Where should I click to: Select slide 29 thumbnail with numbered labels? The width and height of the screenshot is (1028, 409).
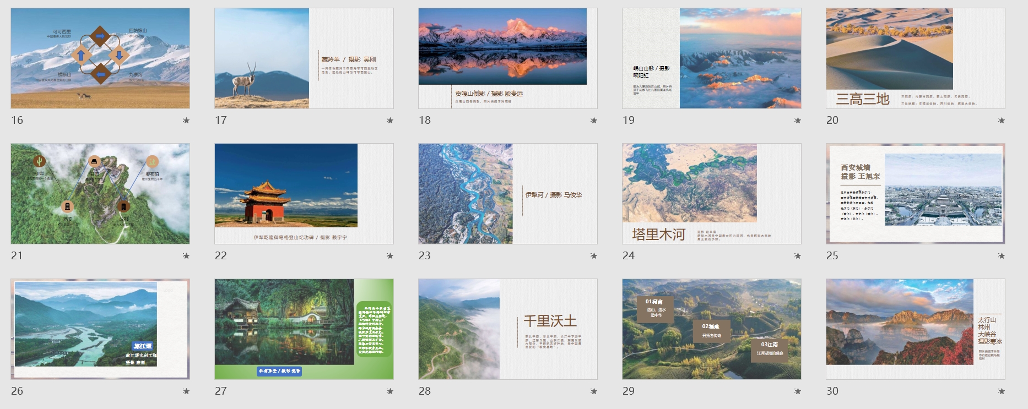tap(712, 329)
